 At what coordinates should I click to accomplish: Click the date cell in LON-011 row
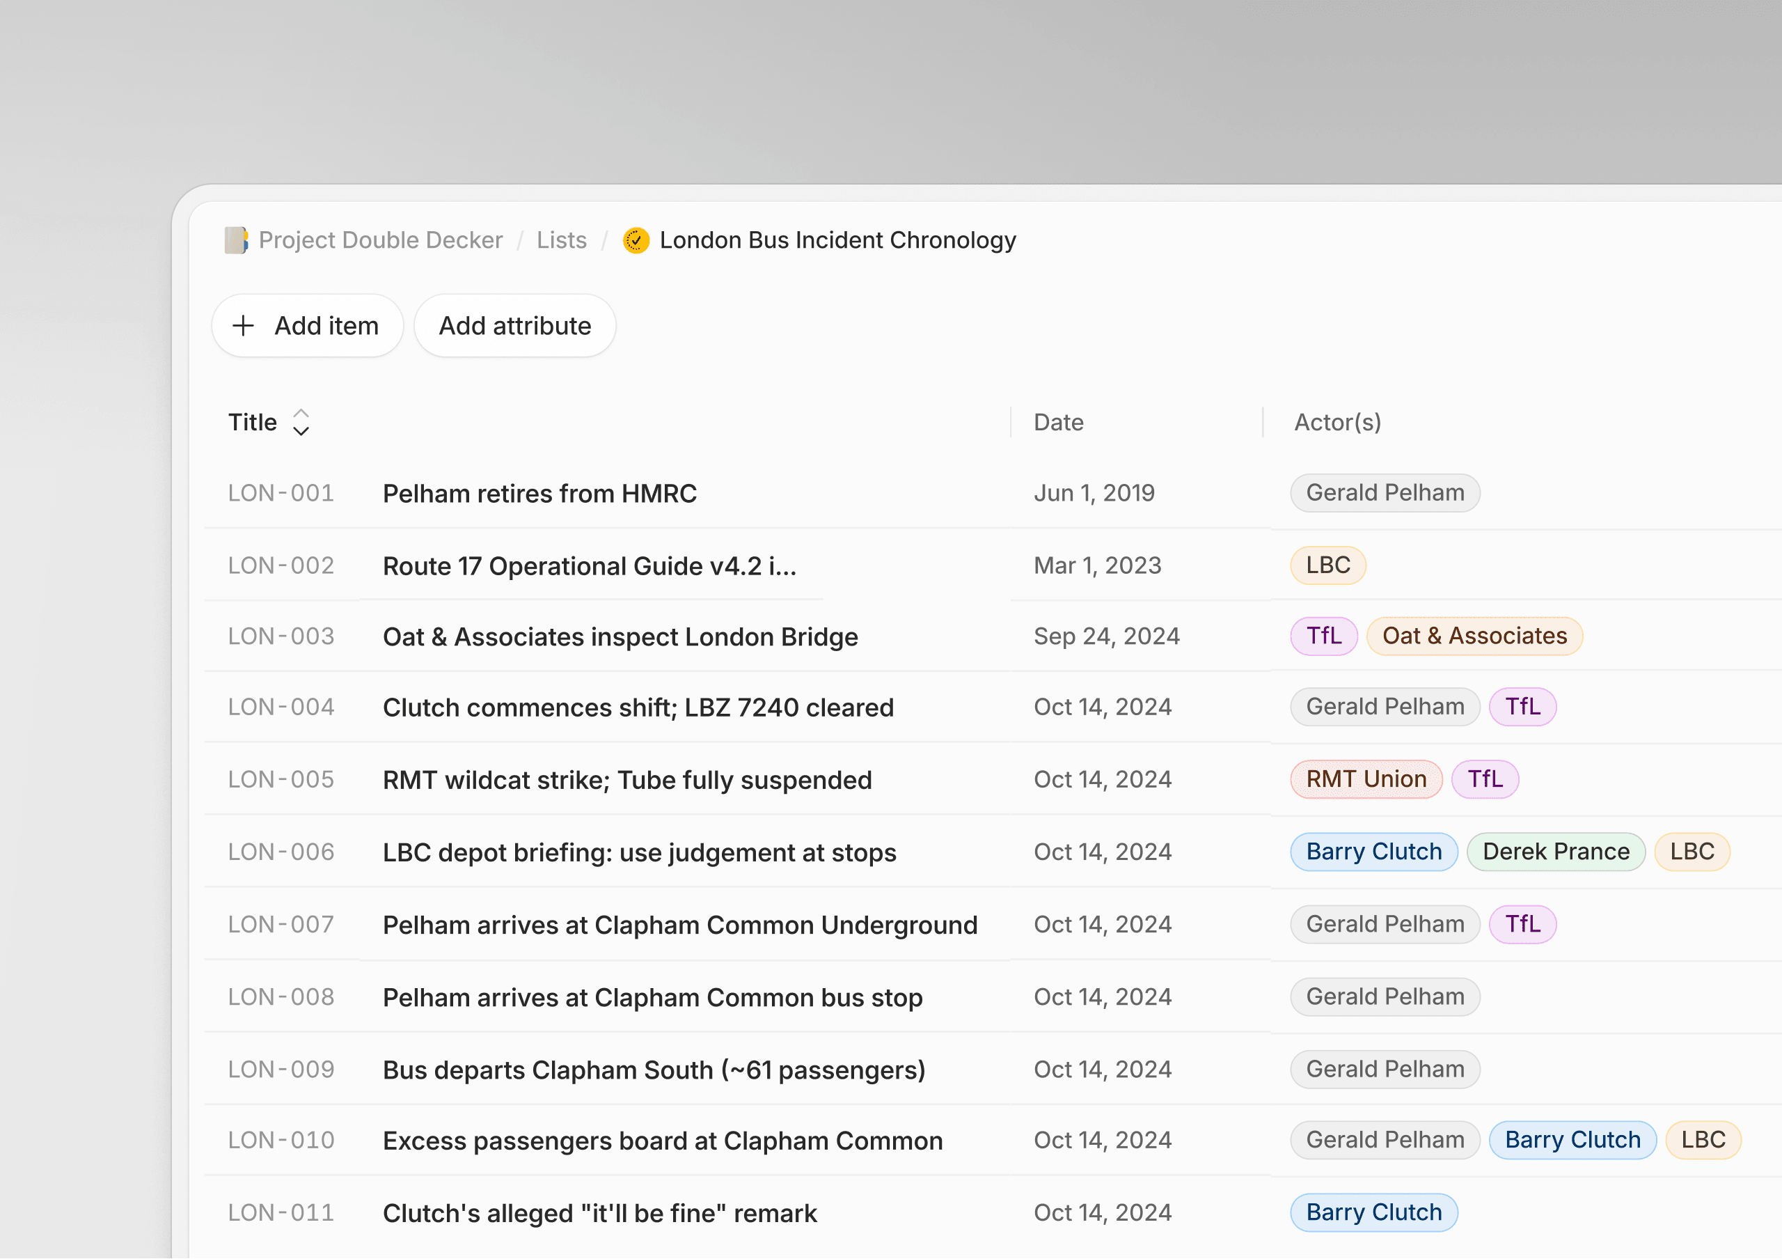click(x=1103, y=1212)
